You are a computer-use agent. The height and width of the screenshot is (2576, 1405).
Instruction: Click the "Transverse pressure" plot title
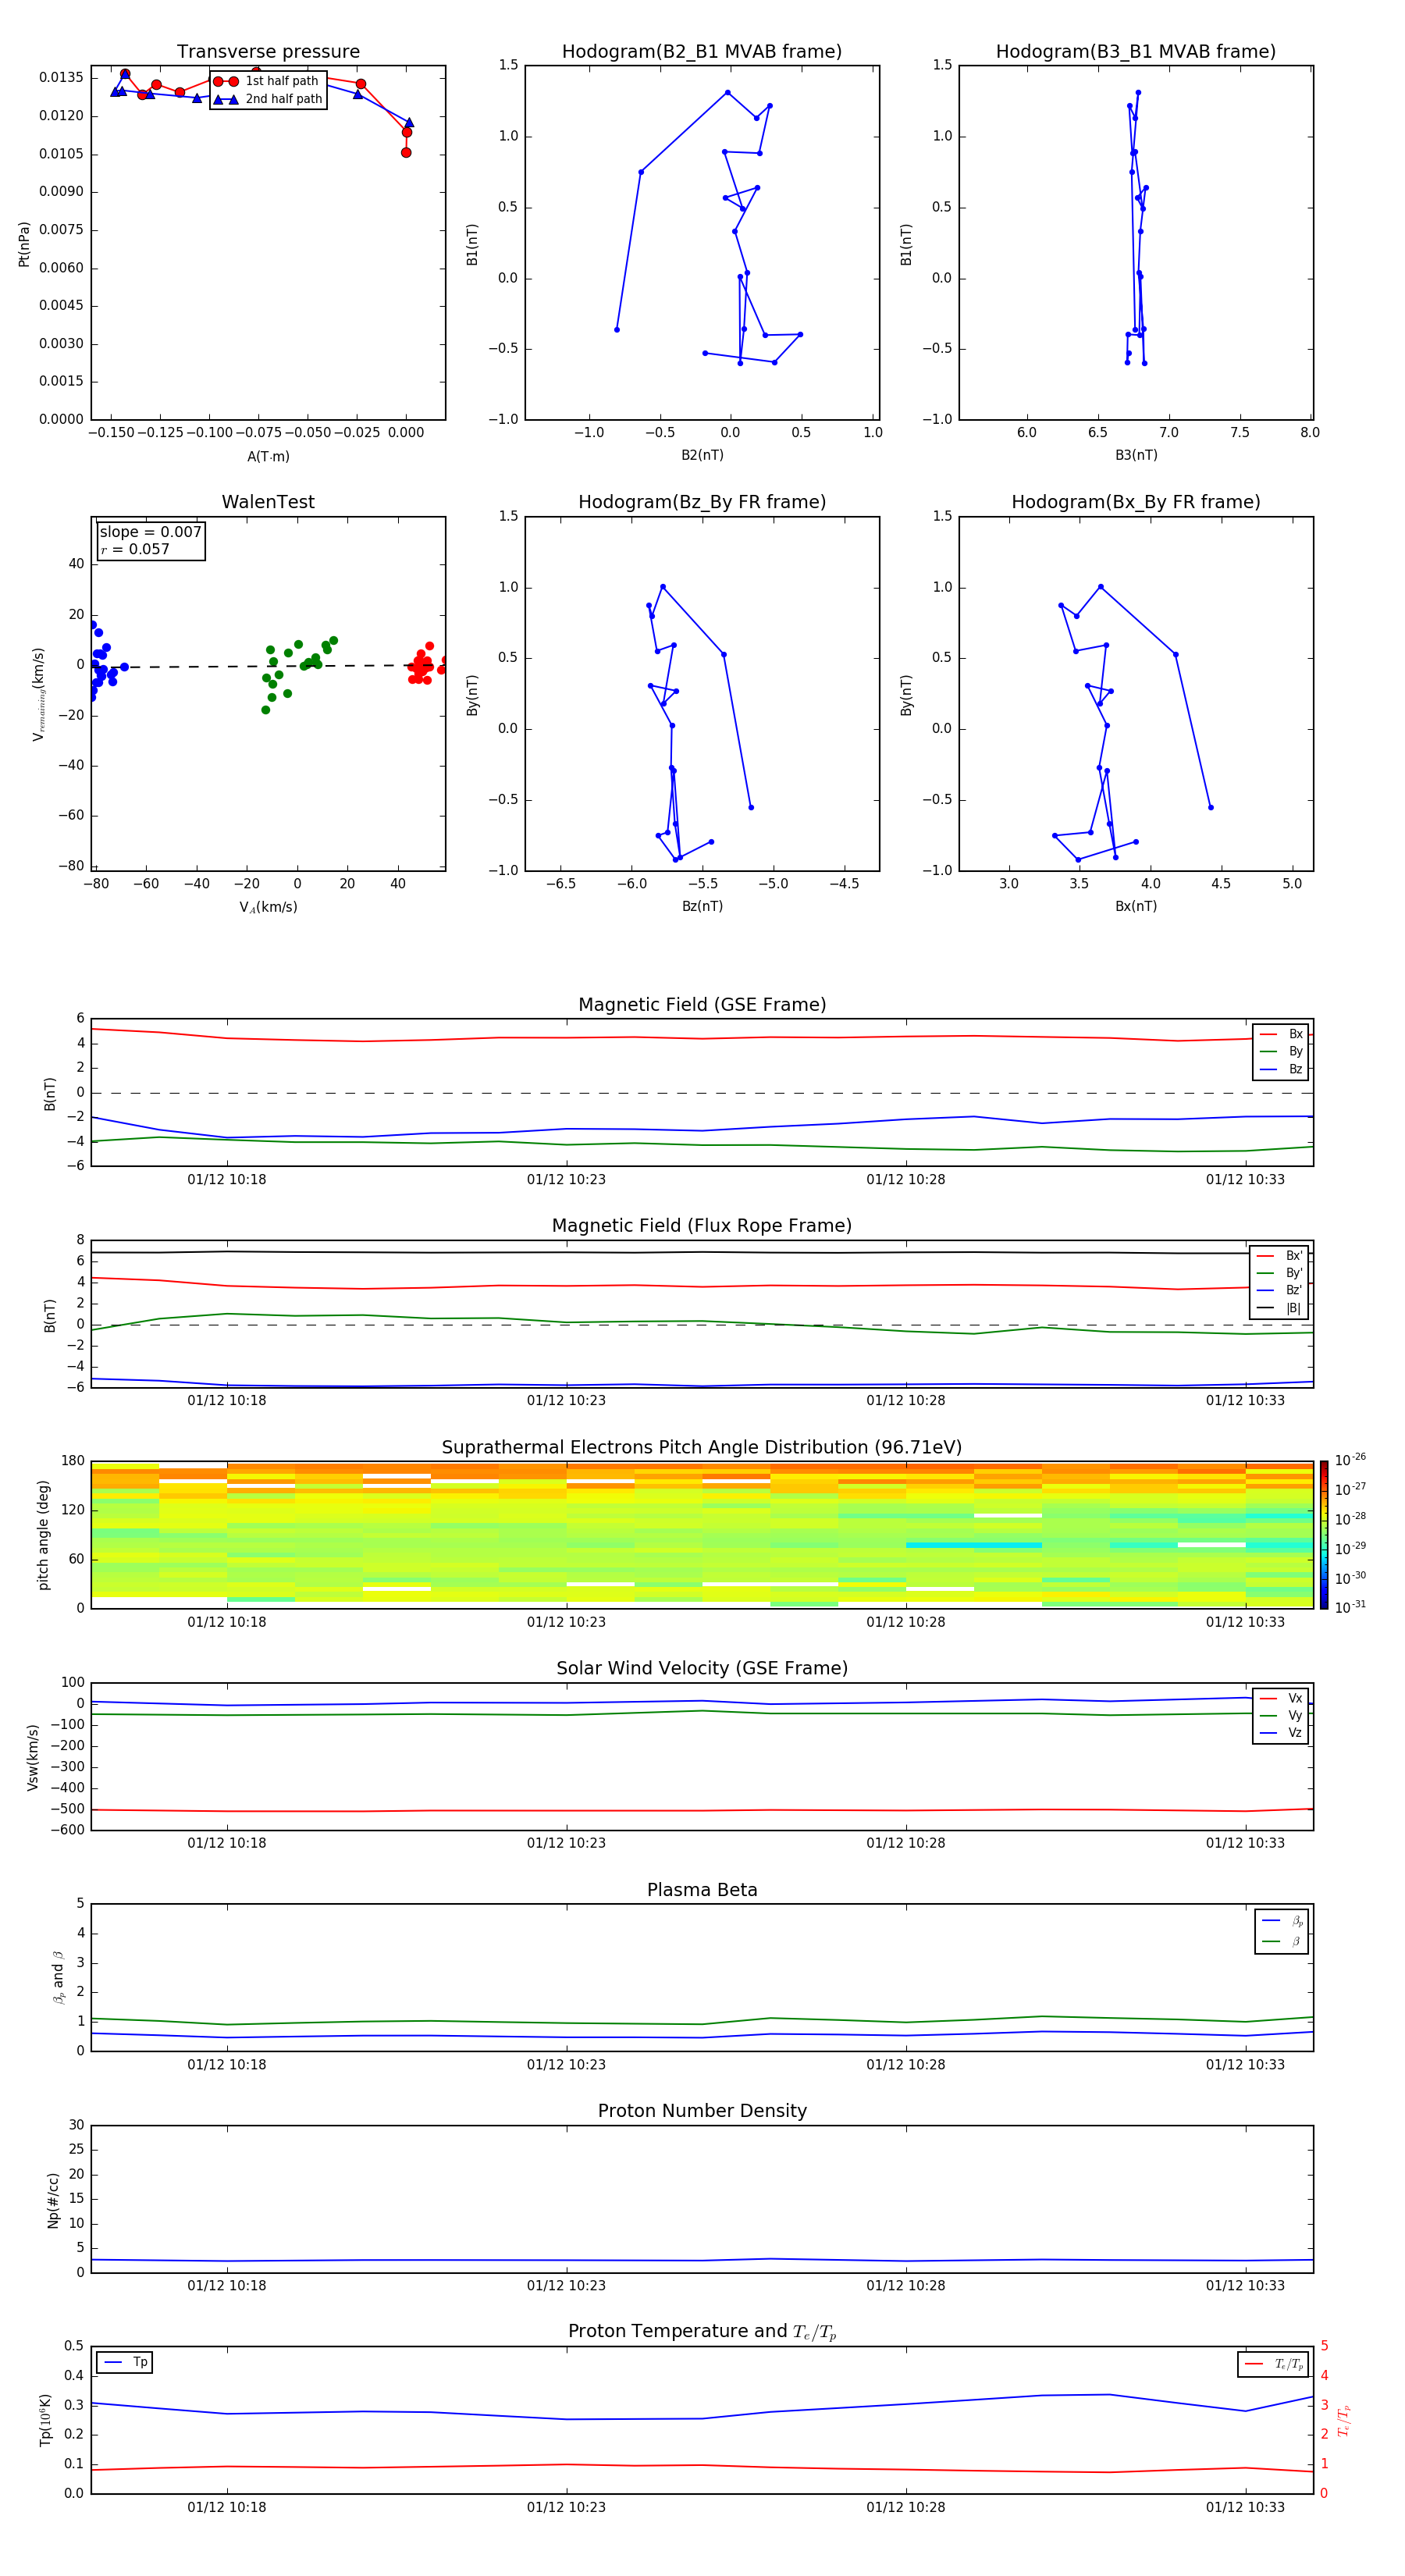(x=268, y=52)
